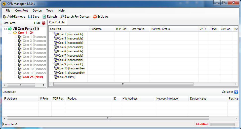Click the red Exclude icon
This screenshot has width=241, height=129.
click(x=95, y=17)
